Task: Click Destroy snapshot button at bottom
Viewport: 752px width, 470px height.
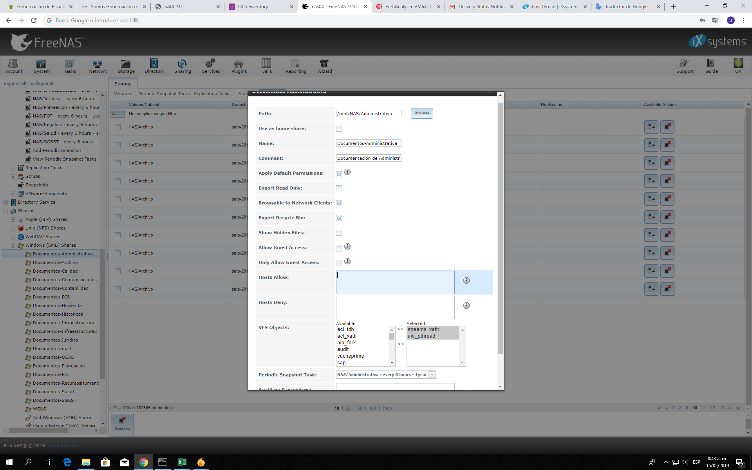Action: pyautogui.click(x=122, y=424)
